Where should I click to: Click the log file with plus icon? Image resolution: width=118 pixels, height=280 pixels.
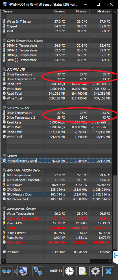tap(82, 272)
